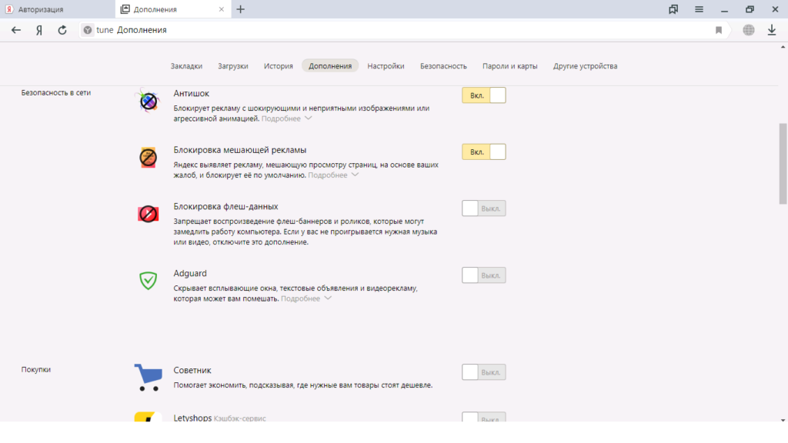Image resolution: width=788 pixels, height=443 pixels.
Task: Click the Adguard extension title
Action: [x=190, y=273]
